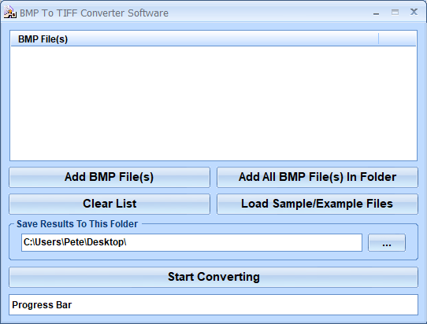Click the Progress Bar area

tap(213, 304)
